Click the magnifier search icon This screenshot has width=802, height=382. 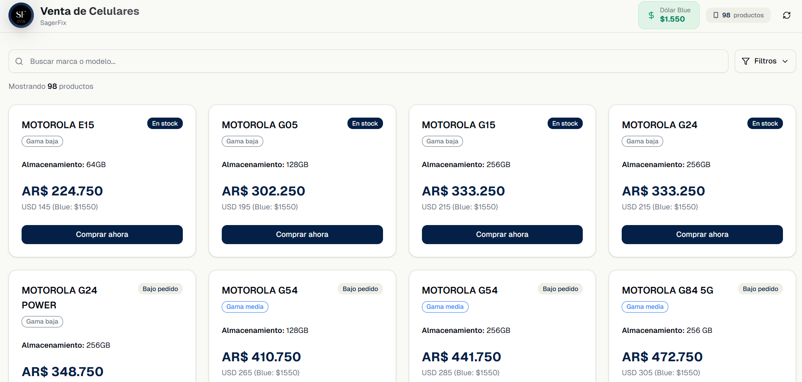[19, 61]
